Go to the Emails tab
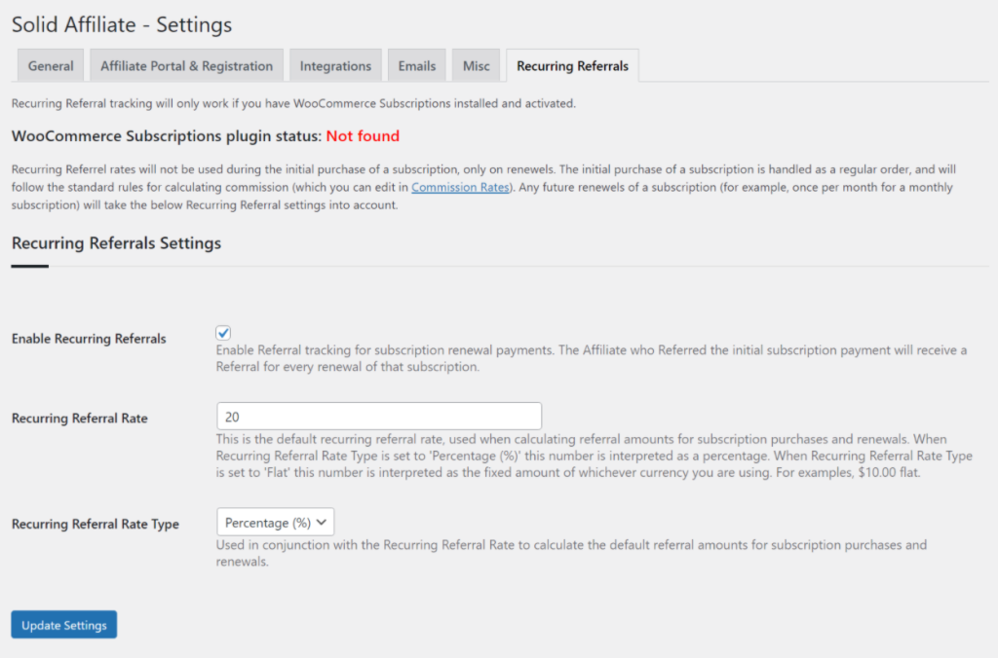The image size is (998, 658). tap(417, 65)
